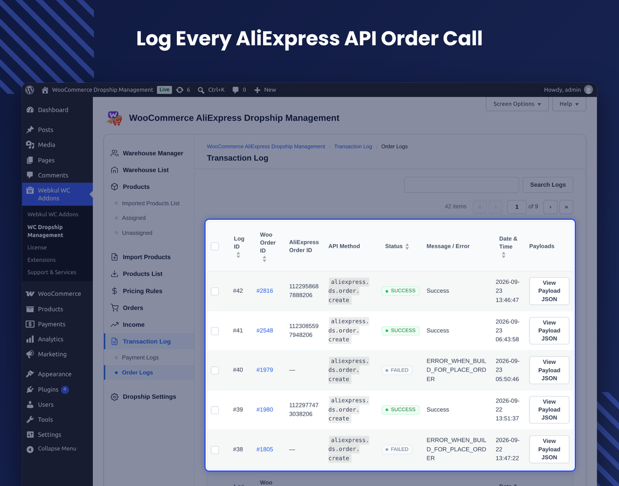Image resolution: width=619 pixels, height=486 pixels.
Task: Click the Search Logs button
Action: 548,184
